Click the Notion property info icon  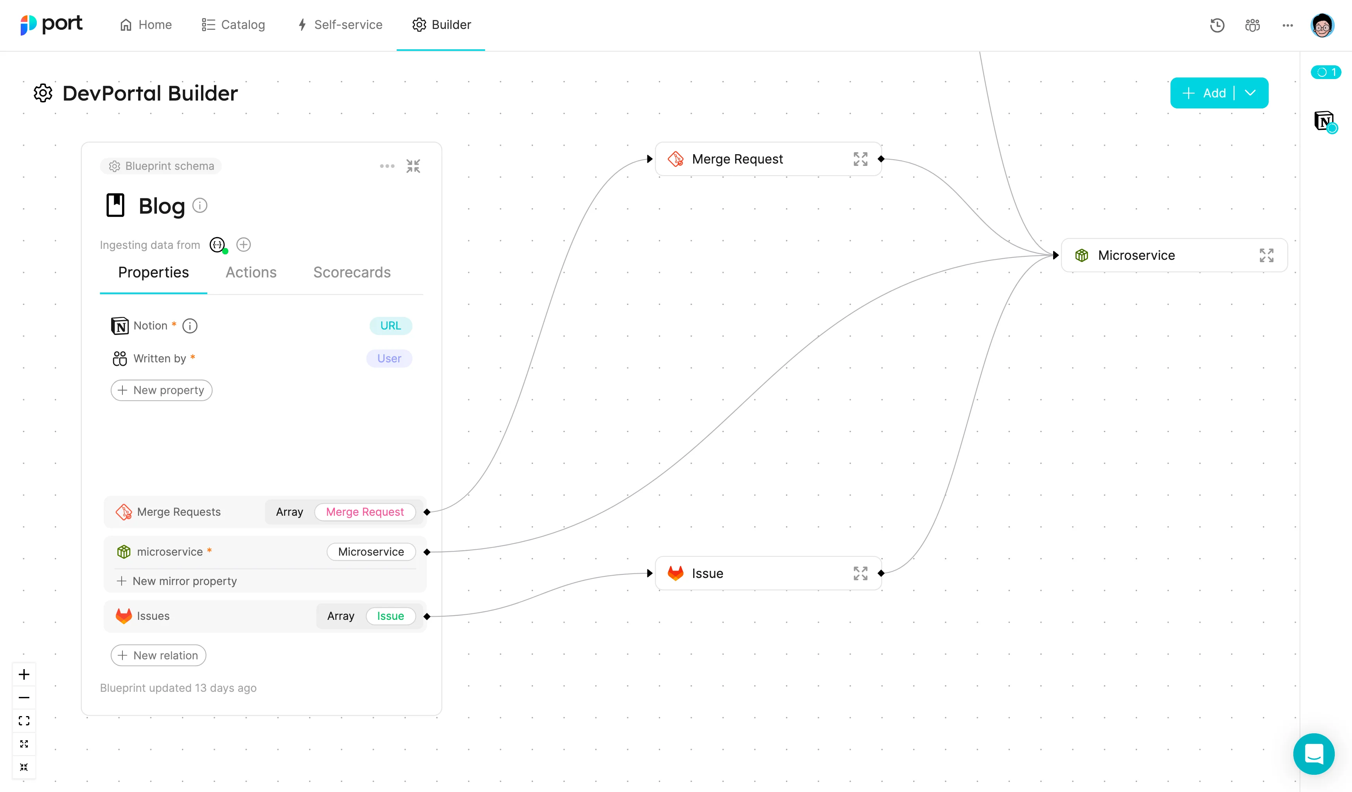pos(190,326)
